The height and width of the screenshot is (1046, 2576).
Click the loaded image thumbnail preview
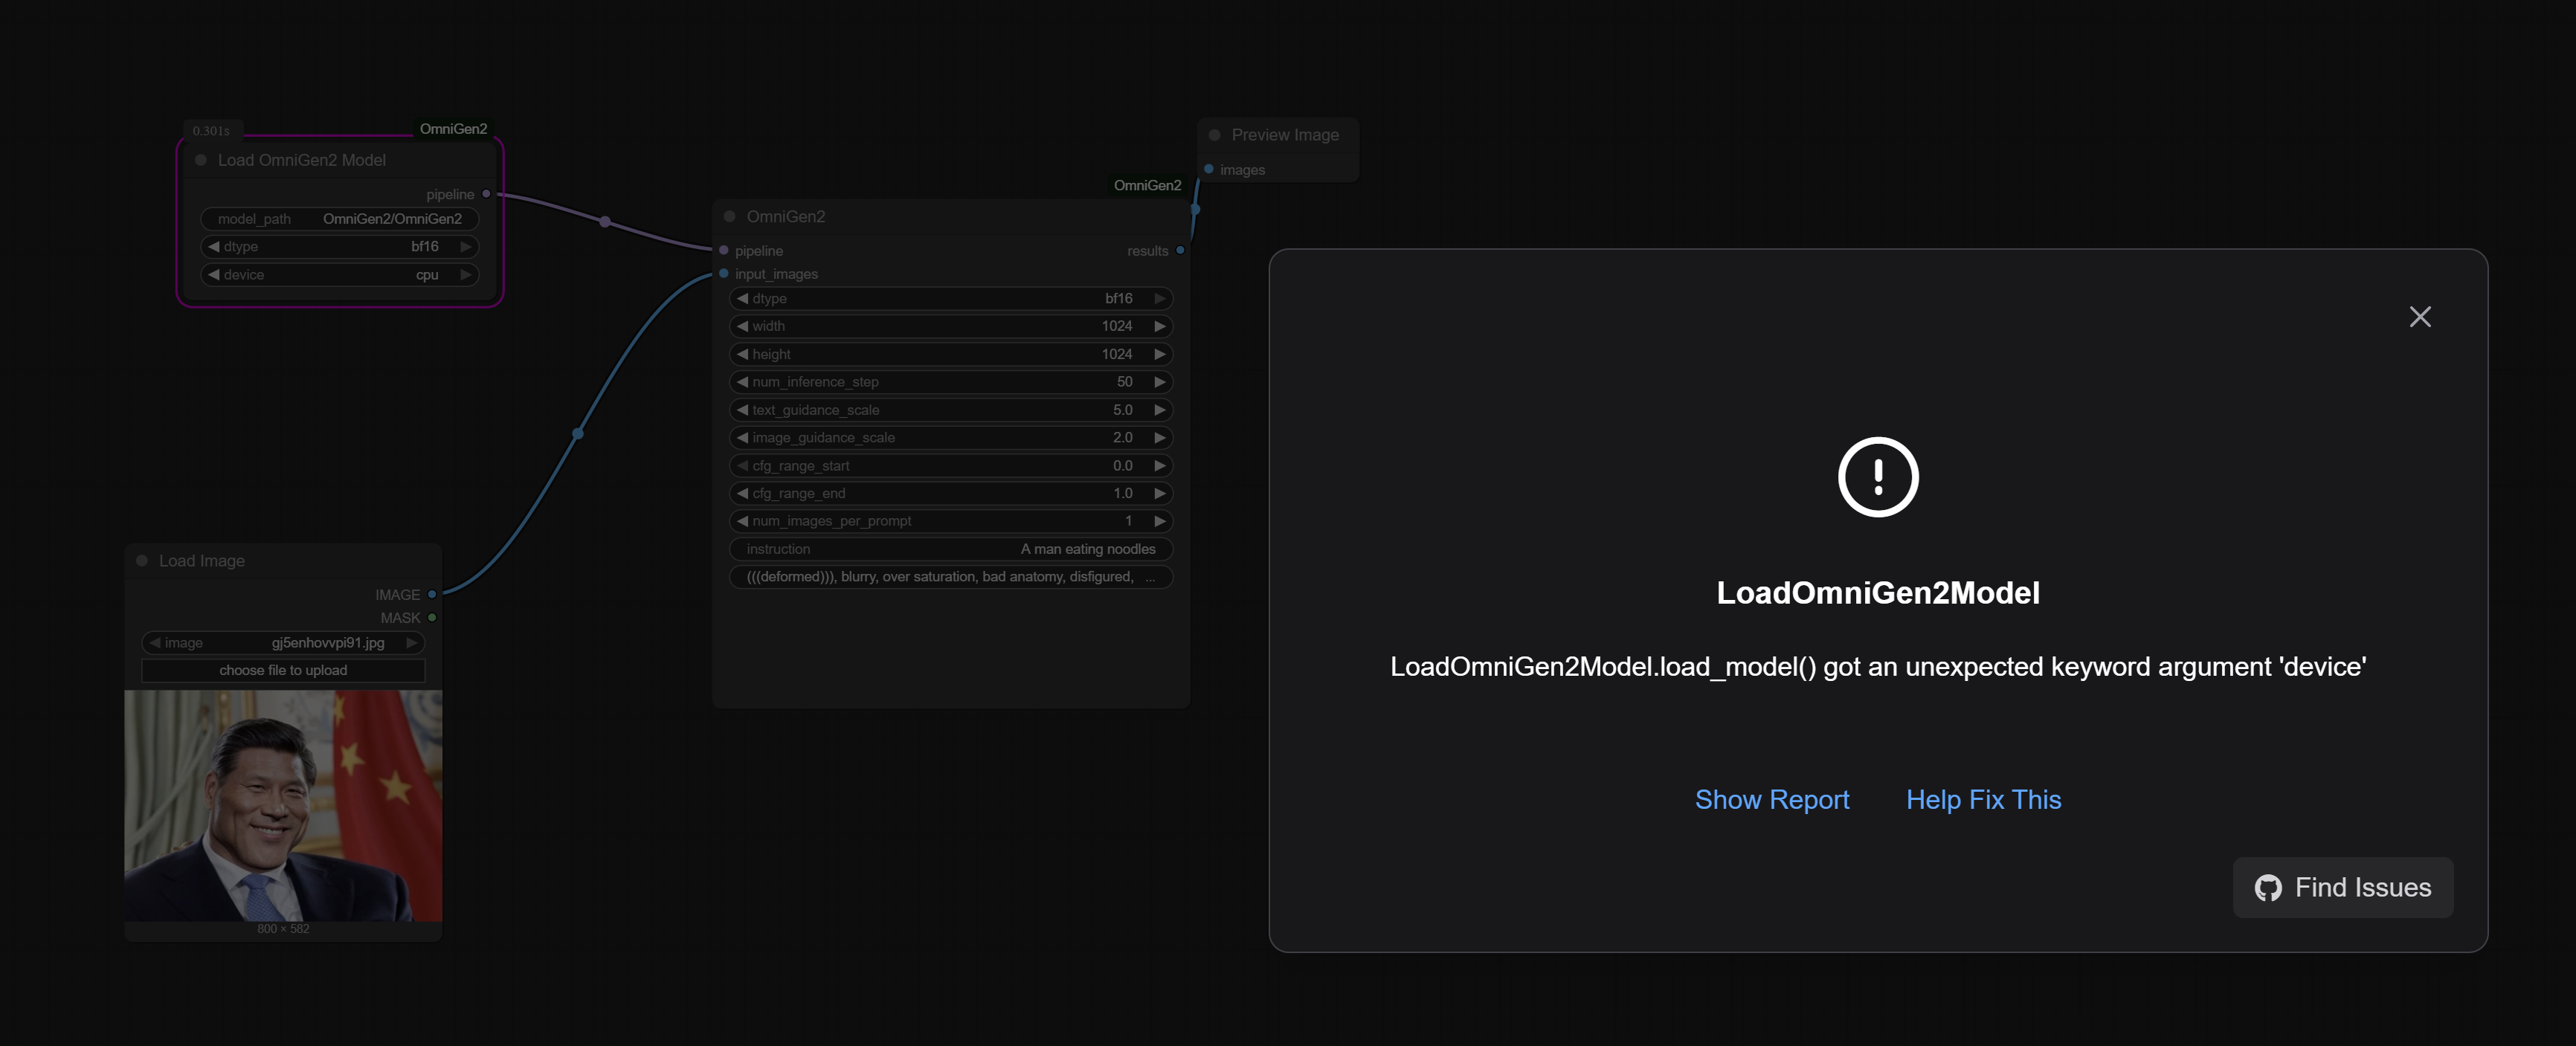[283, 805]
